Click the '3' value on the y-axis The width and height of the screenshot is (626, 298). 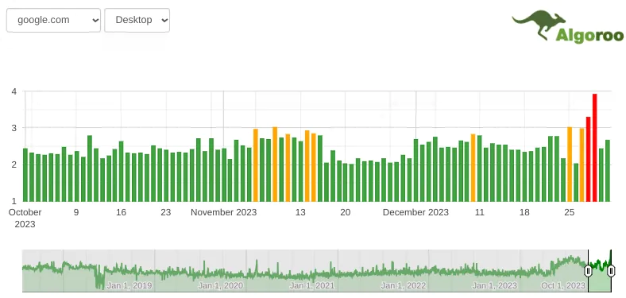14,128
